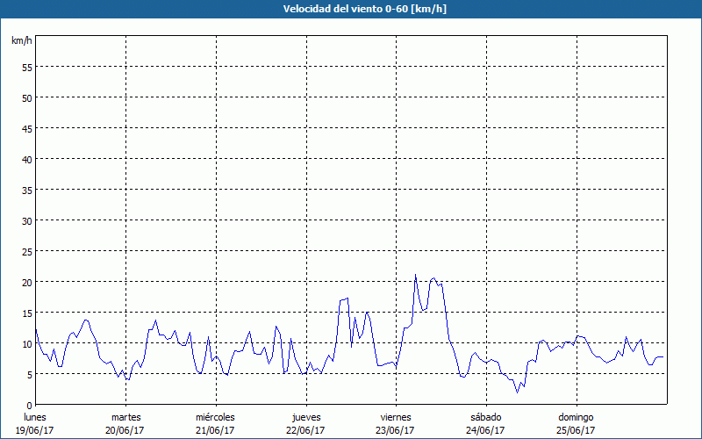702x439 pixels.
Task: Select the 55 y-axis tick label
Action: [27, 67]
